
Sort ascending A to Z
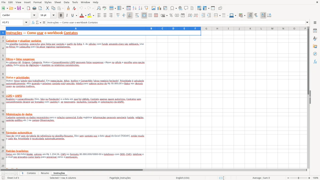point(134,8)
